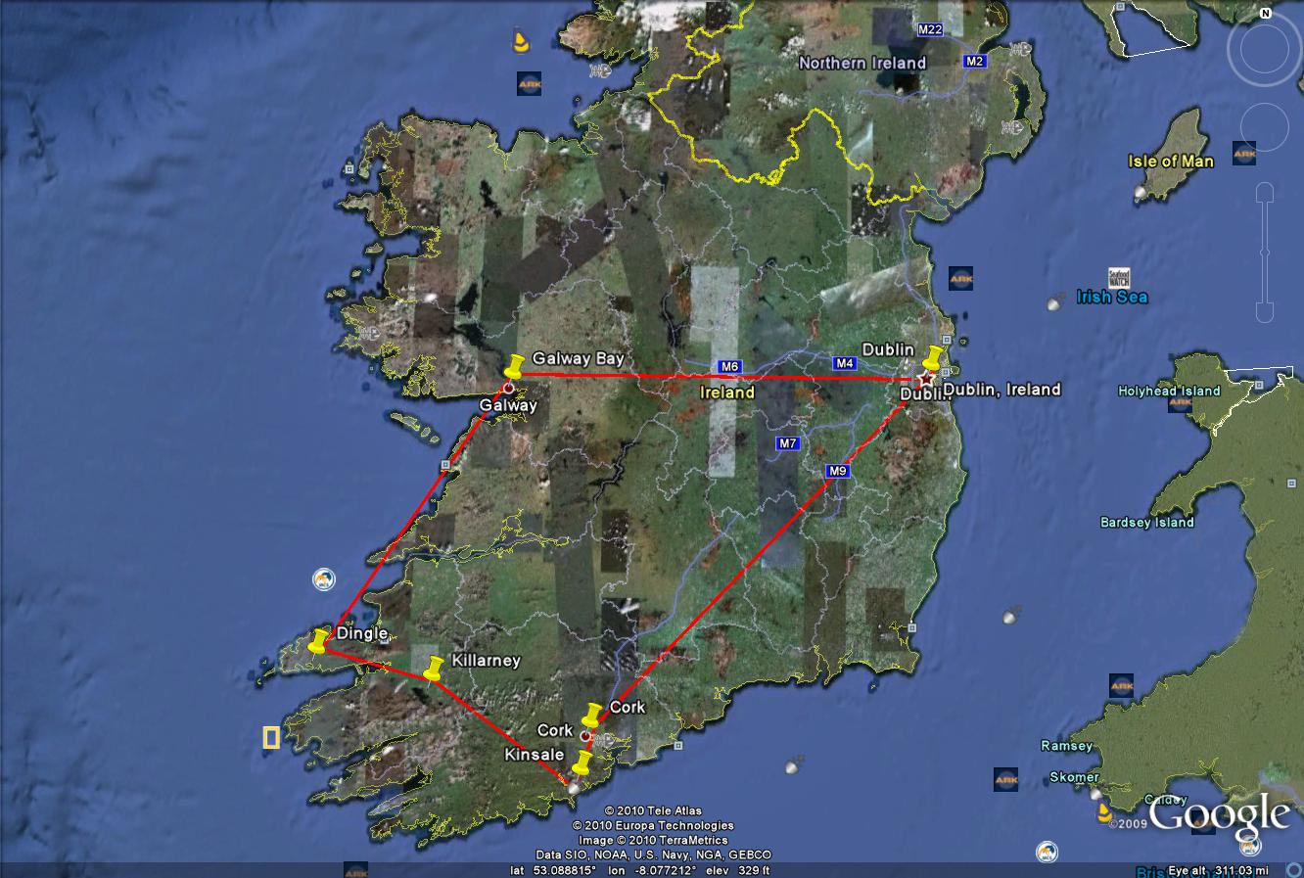This screenshot has height=878, width=1304.
Task: Click the Kinsale yellow pushpin
Action: [583, 762]
